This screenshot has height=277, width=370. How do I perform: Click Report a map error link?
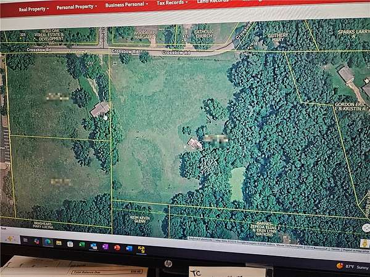click(355, 250)
